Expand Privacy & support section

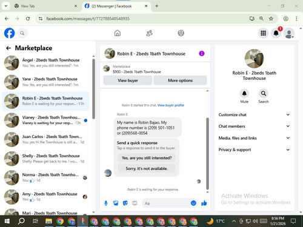pos(254,150)
